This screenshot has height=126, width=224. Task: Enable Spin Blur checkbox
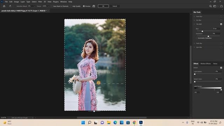(221, 47)
